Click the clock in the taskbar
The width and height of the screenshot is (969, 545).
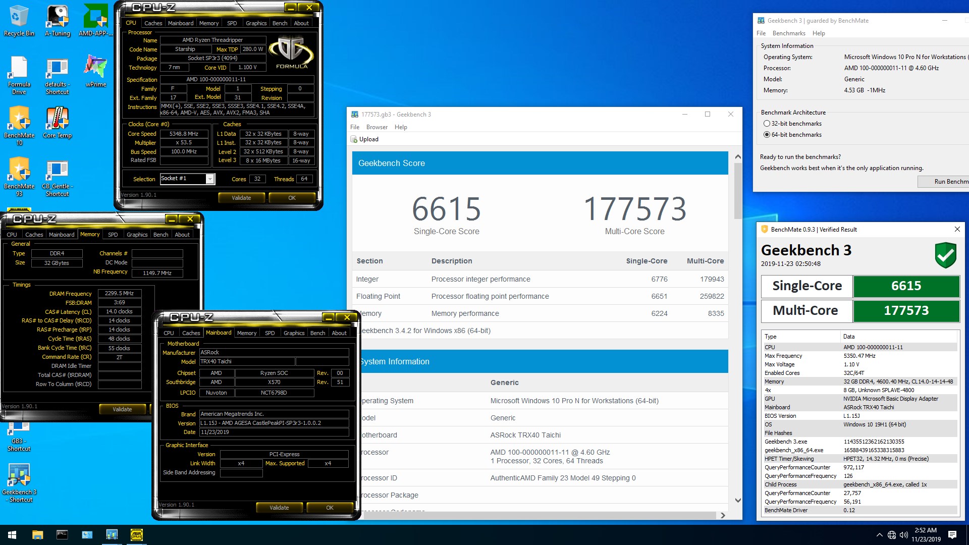point(926,535)
